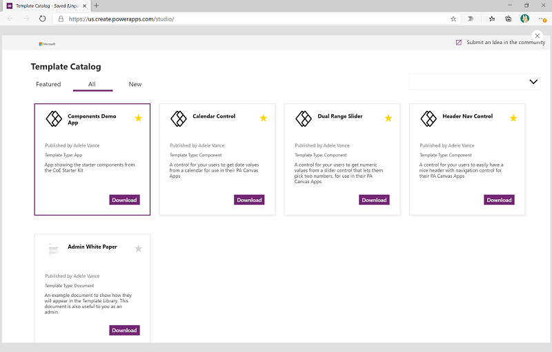The image size is (552, 352).
Task: Download the Components Demo App template
Action: click(x=124, y=200)
